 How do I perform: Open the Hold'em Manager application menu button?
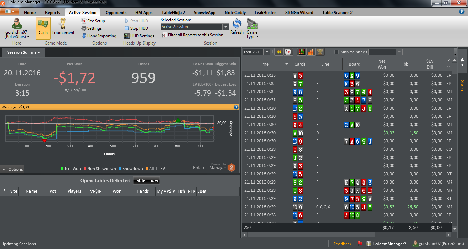[9, 12]
